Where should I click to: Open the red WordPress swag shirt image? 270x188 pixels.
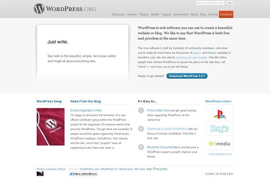tap(51, 126)
